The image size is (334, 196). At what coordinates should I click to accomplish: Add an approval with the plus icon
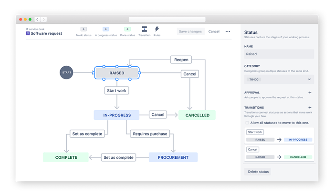coord(310,93)
